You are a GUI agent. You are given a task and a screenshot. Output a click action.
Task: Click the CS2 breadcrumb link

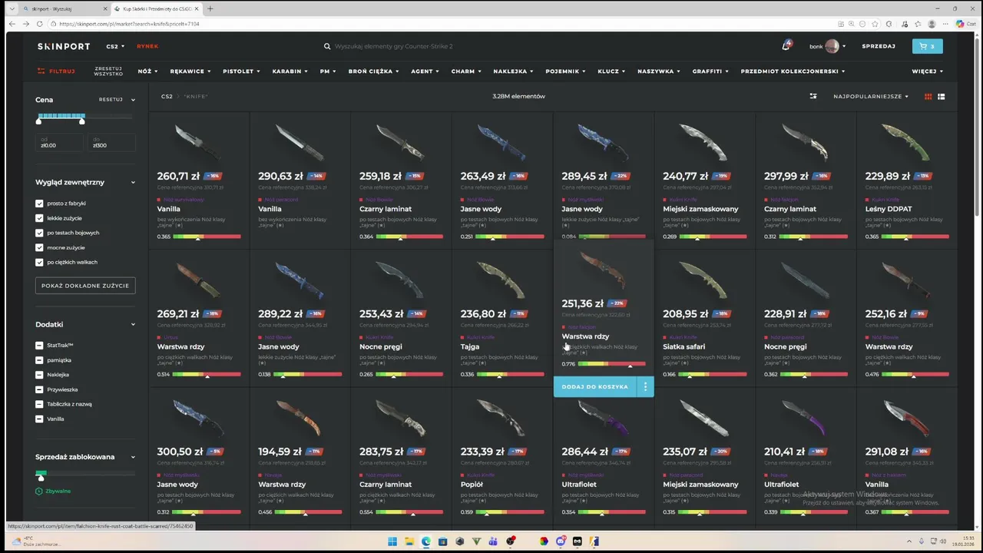coord(167,96)
